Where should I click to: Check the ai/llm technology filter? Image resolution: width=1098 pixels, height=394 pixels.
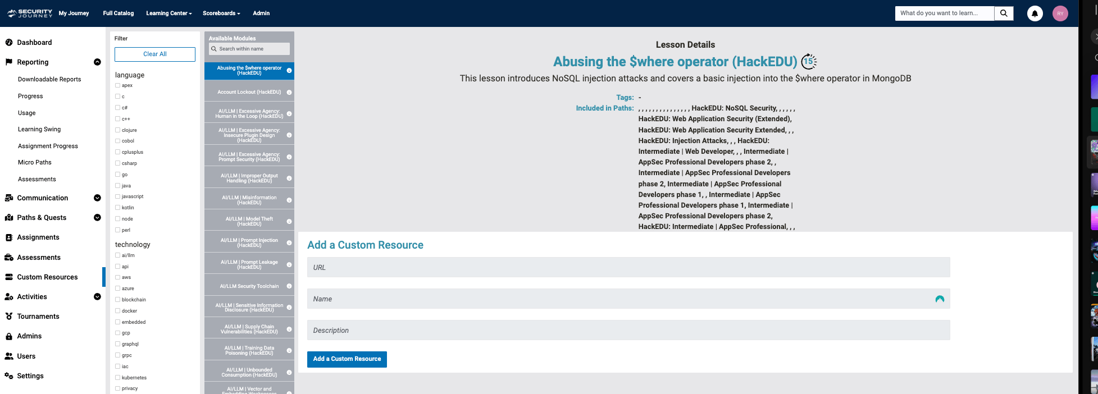coord(117,255)
